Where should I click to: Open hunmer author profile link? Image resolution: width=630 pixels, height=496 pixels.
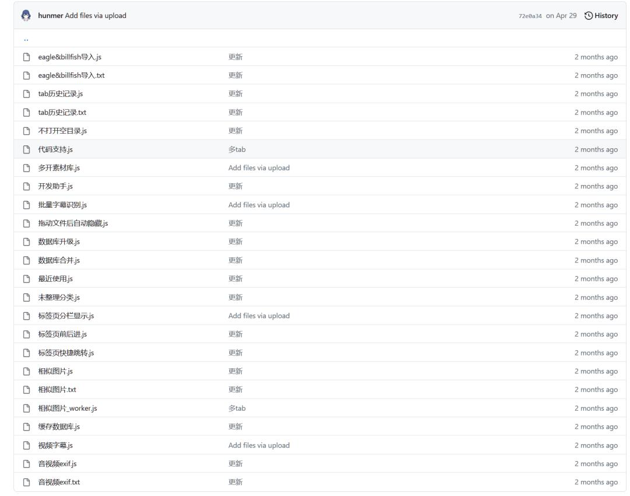[51, 16]
